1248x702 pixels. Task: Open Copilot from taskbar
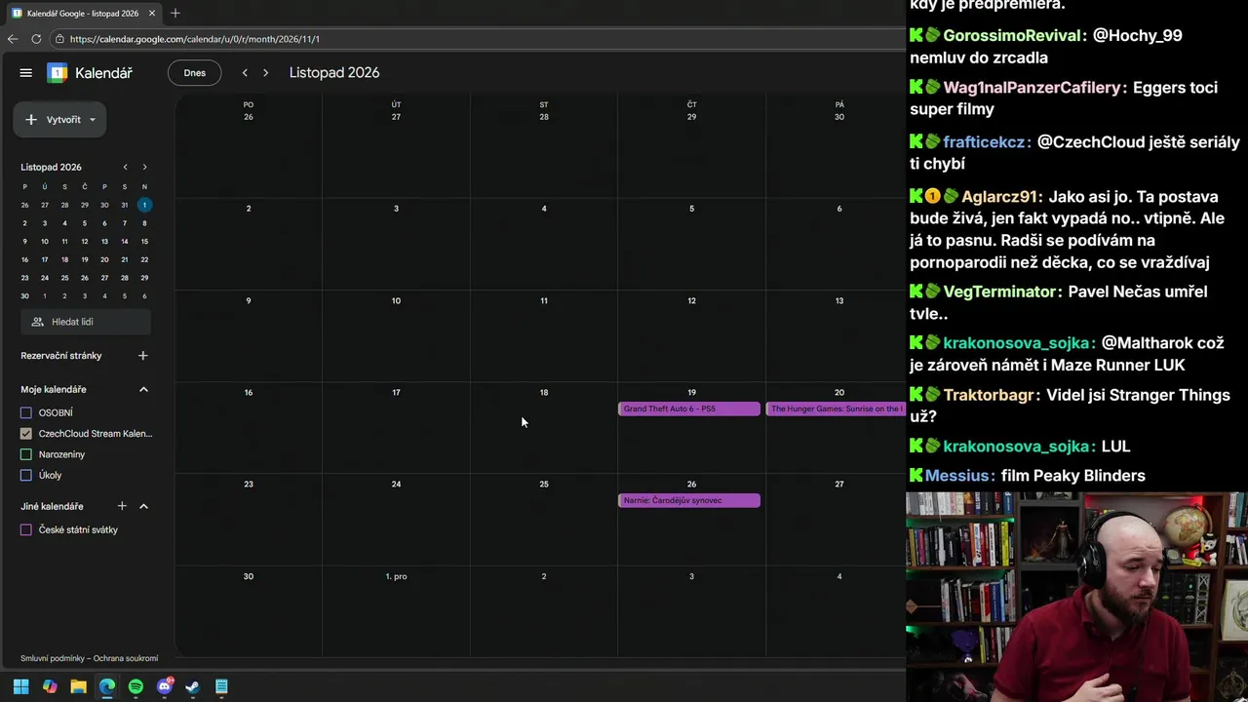pyautogui.click(x=50, y=686)
